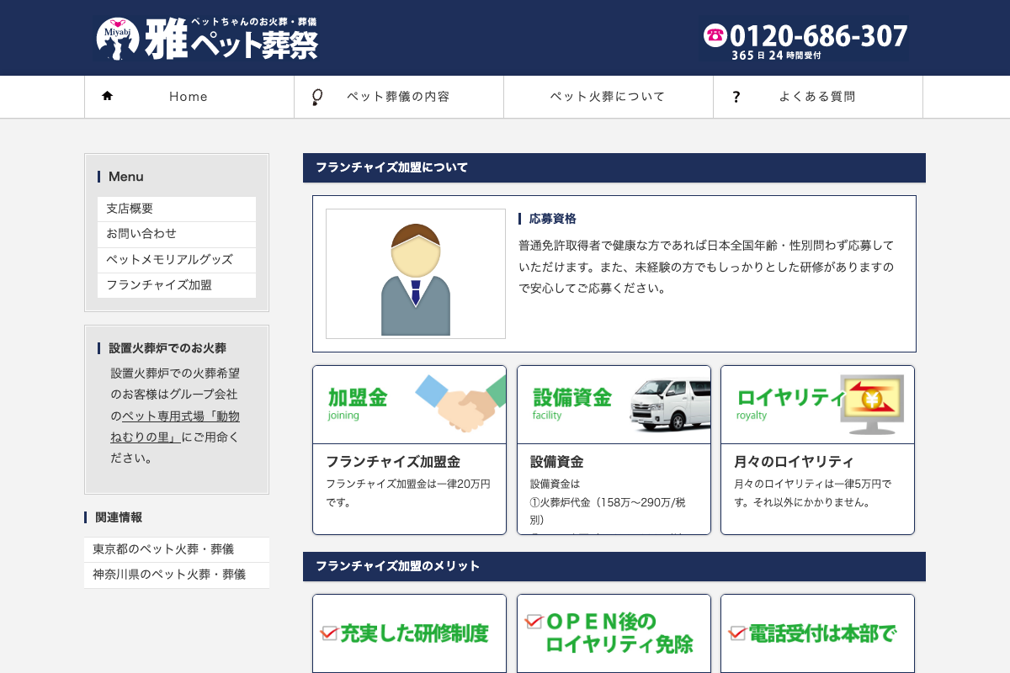Click the green 充実した研修制度 banner text

[415, 633]
